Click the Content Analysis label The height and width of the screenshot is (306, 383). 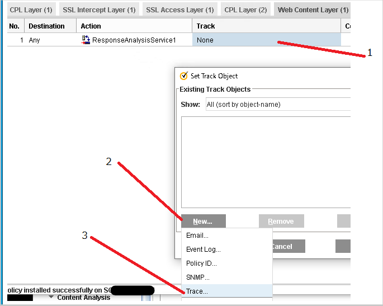click(84, 298)
